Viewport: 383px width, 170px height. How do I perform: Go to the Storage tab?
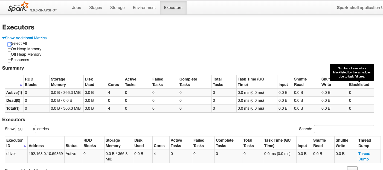pyautogui.click(x=117, y=8)
